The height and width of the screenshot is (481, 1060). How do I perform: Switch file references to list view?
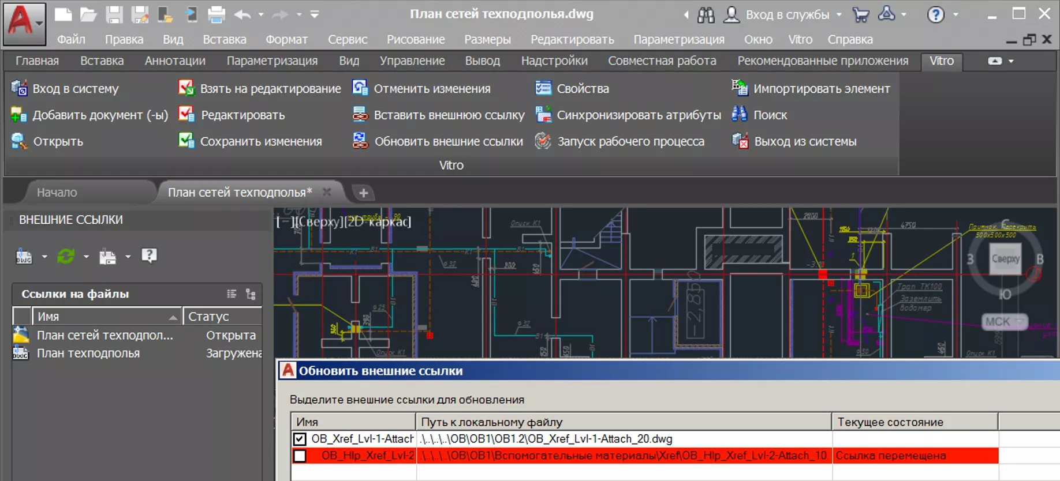click(232, 294)
